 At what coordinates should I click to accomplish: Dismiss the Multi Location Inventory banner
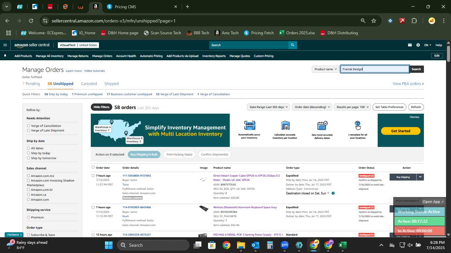pyautogui.click(x=414, y=117)
